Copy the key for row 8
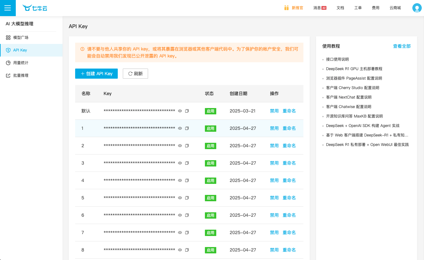 (x=187, y=250)
